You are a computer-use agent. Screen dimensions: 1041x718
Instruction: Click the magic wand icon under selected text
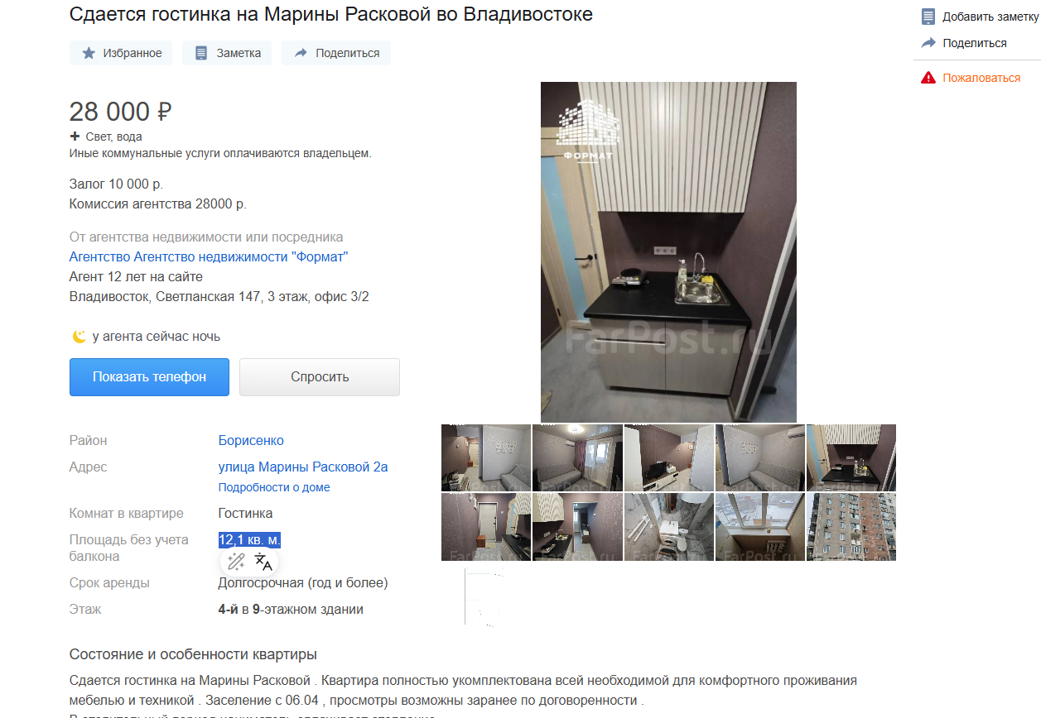236,562
